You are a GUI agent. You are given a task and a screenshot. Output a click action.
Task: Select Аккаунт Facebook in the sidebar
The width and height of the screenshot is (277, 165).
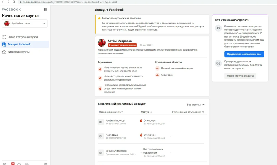click(19, 44)
